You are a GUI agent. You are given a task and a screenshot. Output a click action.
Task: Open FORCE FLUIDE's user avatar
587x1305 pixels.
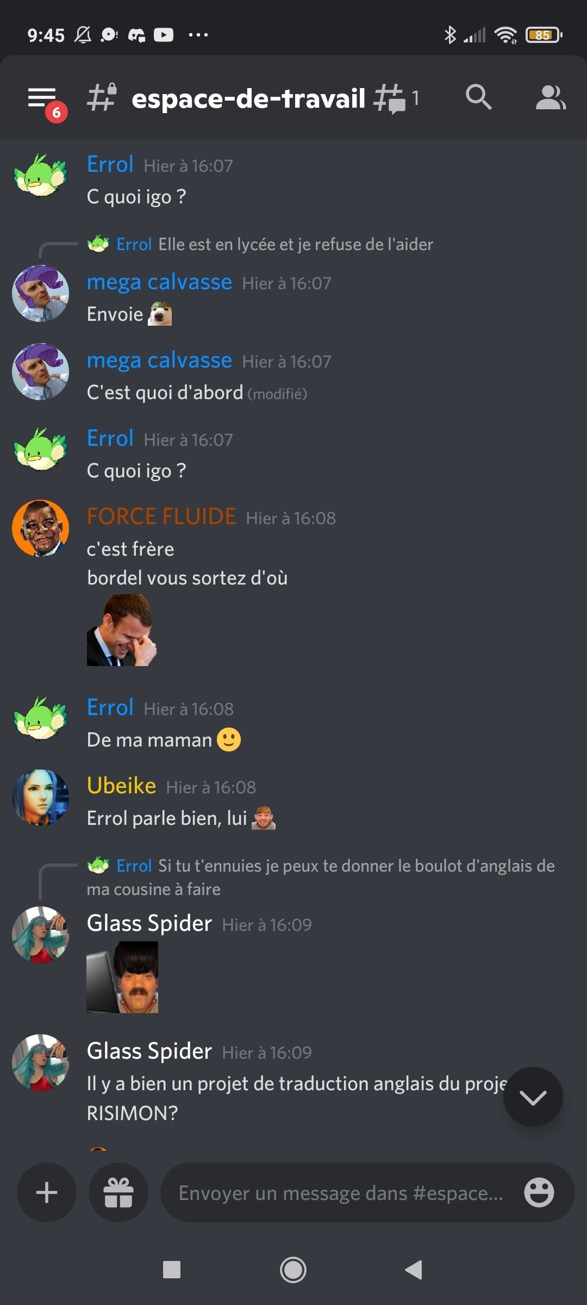click(x=41, y=528)
